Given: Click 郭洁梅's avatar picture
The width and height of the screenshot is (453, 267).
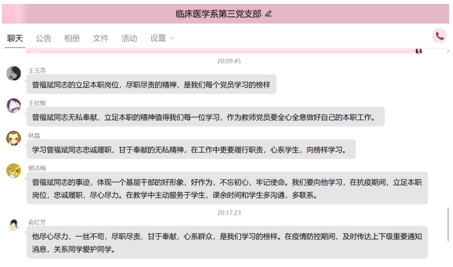Looking at the screenshot, I should (x=14, y=171).
